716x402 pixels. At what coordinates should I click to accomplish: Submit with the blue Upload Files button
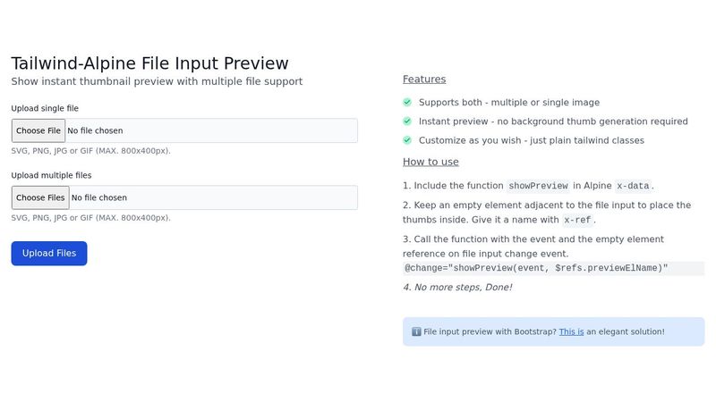(49, 254)
